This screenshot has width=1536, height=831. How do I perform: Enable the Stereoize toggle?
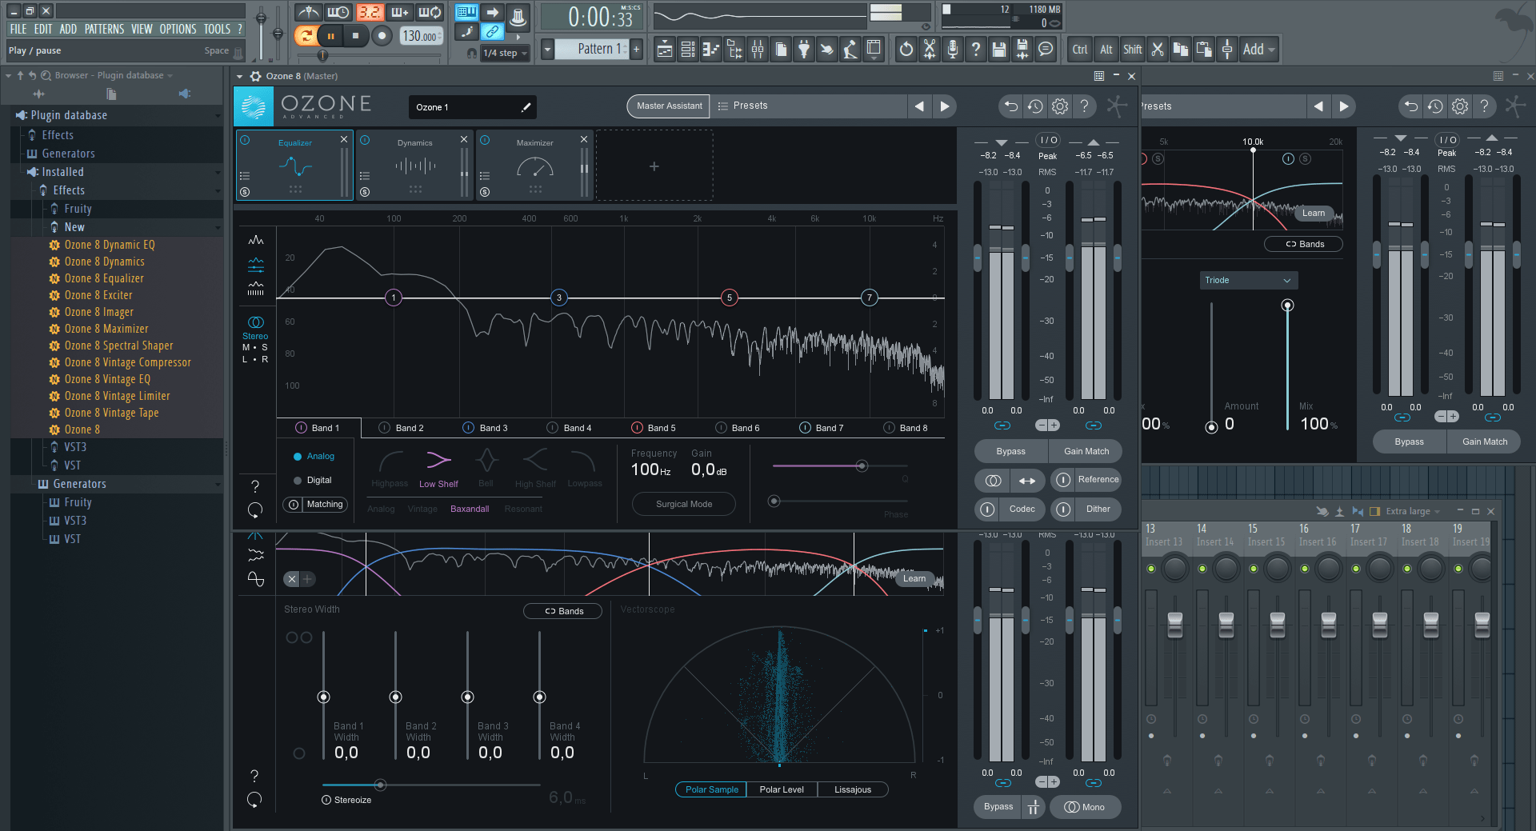tap(326, 800)
